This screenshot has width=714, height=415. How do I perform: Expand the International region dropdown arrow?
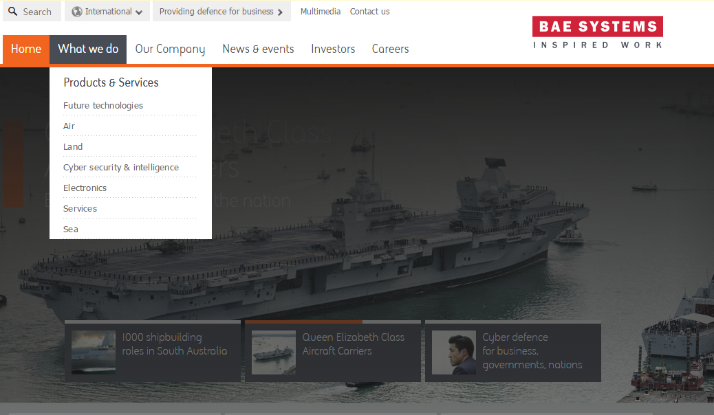139,12
